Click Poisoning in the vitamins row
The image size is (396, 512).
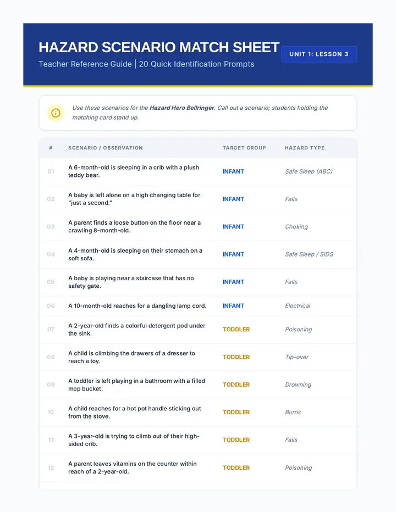point(298,468)
